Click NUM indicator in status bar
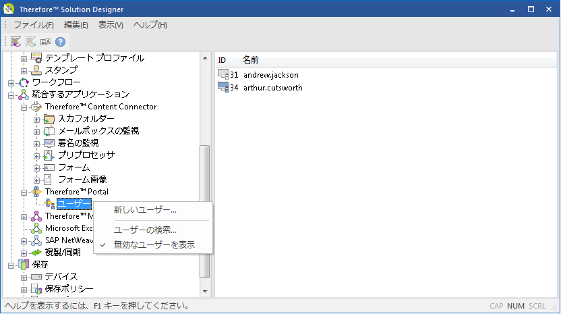The width and height of the screenshot is (561, 314). [x=516, y=306]
